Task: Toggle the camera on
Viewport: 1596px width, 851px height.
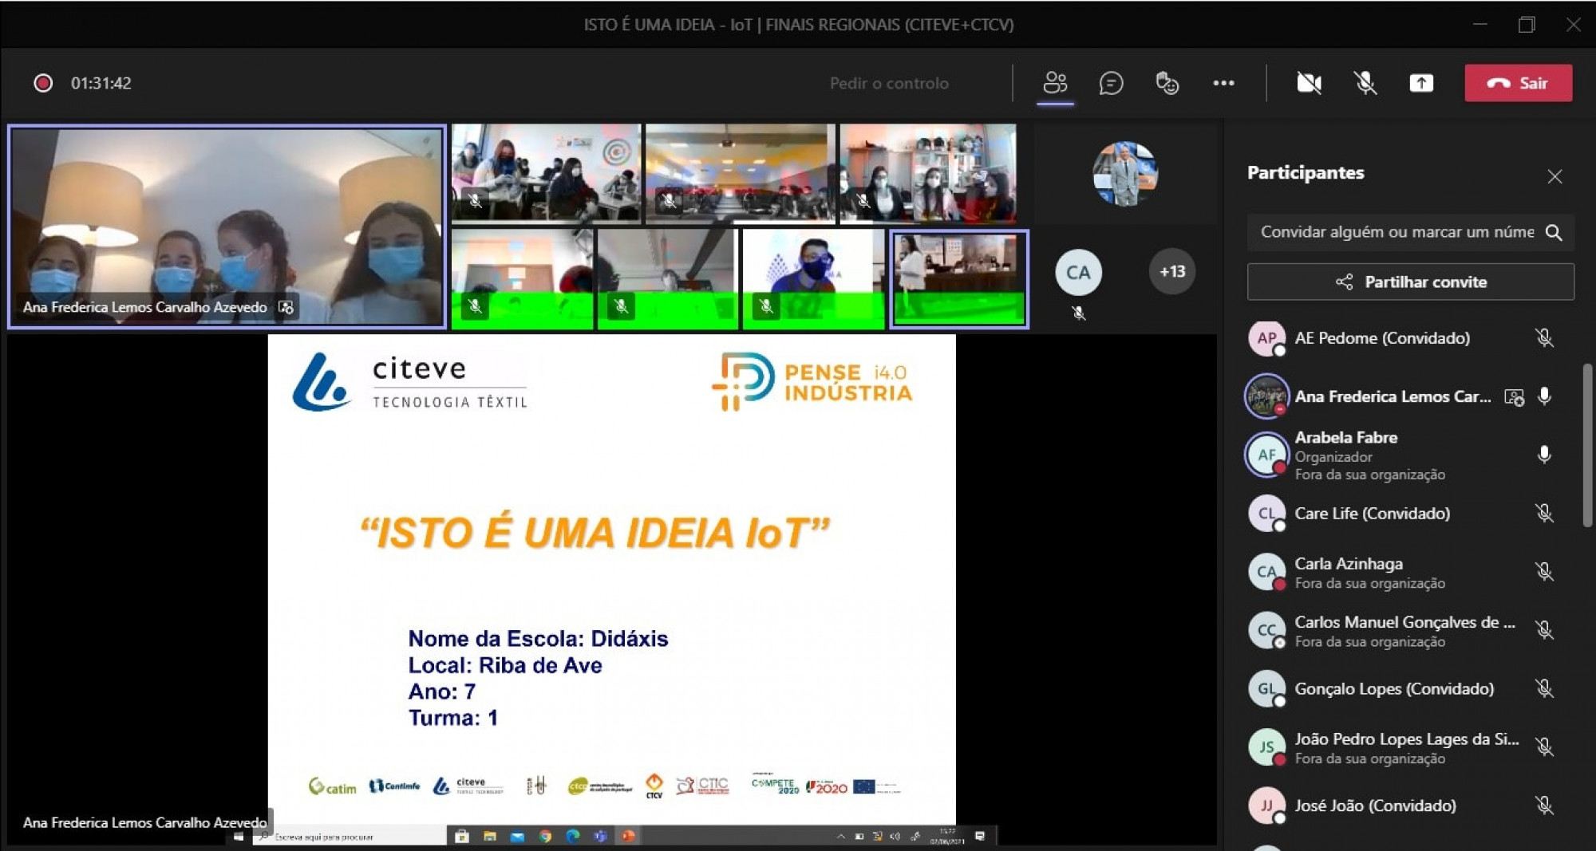Action: pos(1309,83)
